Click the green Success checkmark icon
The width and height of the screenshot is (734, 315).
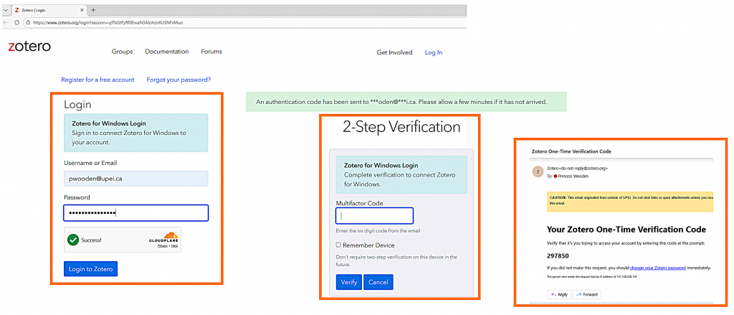(x=73, y=240)
